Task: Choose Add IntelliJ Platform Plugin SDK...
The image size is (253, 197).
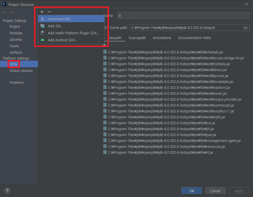Action: point(71,33)
